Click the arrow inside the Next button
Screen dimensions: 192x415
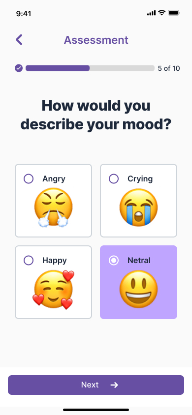tap(114, 385)
